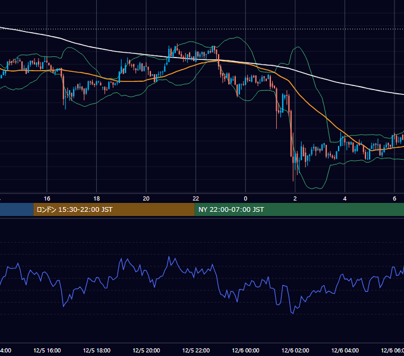Click the 12/6 00:00 bottom time label
Screen dimensions: 404x356
[245, 350]
